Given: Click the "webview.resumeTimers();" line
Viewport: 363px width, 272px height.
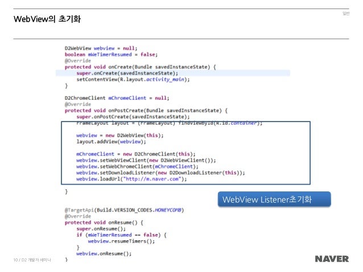Looking at the screenshot, I should point(121,241).
